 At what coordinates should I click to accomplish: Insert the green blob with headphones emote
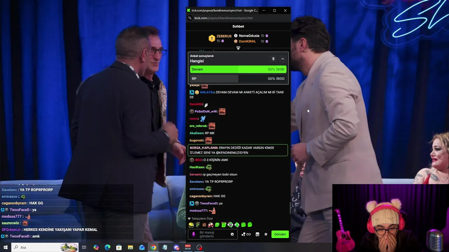[230, 225]
